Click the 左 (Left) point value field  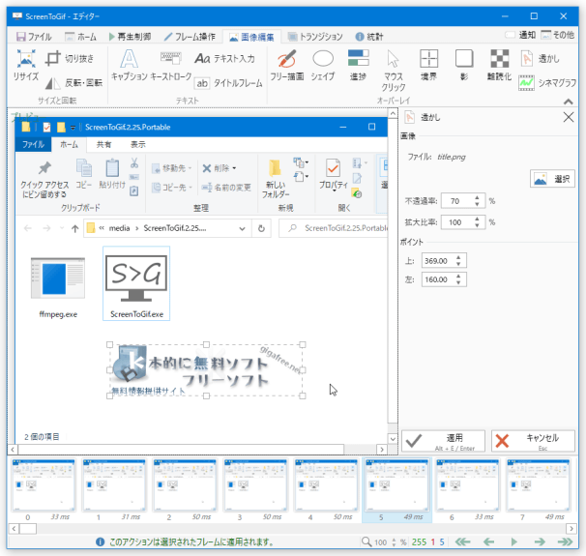point(447,280)
